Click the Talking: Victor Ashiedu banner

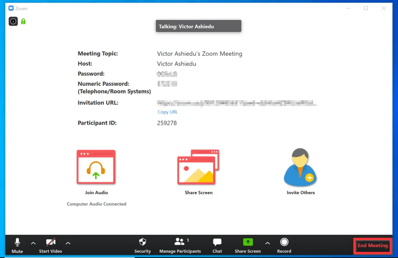click(x=199, y=26)
